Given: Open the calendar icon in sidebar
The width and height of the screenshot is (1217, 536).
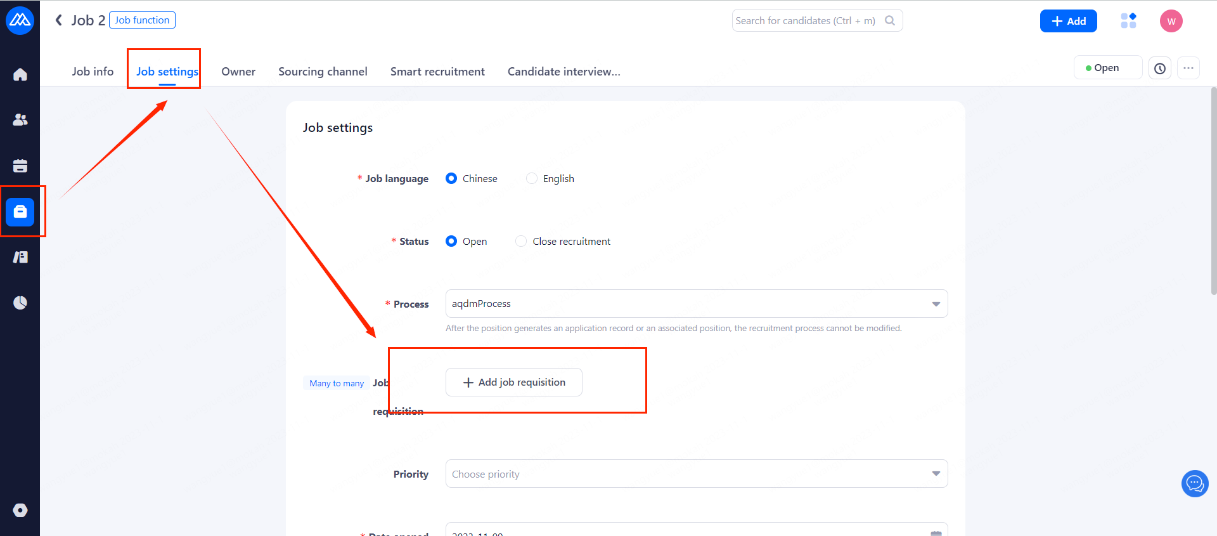Looking at the screenshot, I should [20, 166].
